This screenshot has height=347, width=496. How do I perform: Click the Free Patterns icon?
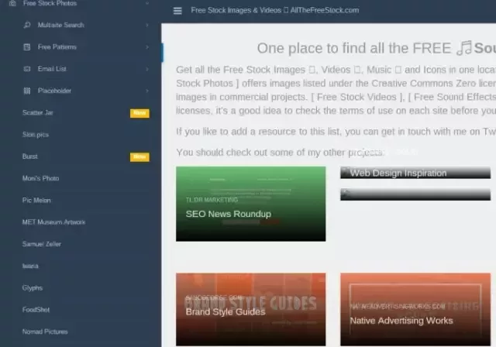28,47
